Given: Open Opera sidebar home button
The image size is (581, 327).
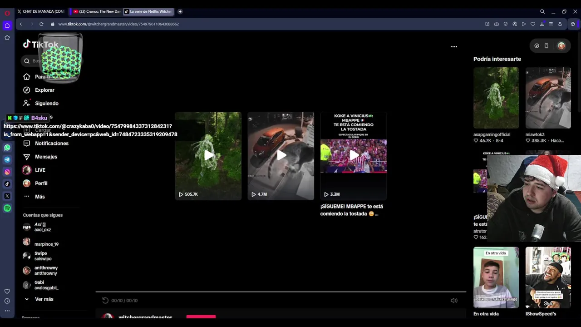Looking at the screenshot, I should pyautogui.click(x=7, y=25).
